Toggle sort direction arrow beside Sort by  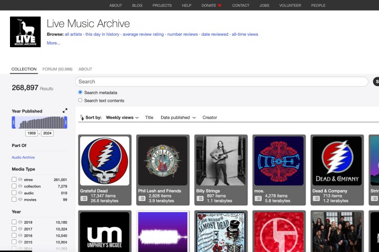[82, 118]
